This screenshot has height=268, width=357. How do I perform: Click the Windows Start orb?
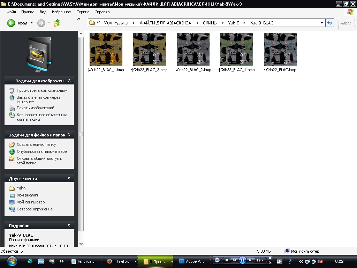click(12, 261)
